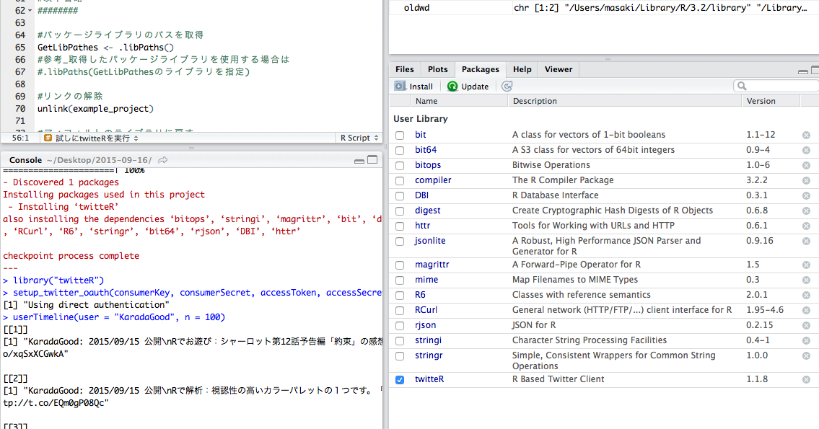The height and width of the screenshot is (429, 819).
Task: Check the digest package checkbox
Action: (x=400, y=211)
